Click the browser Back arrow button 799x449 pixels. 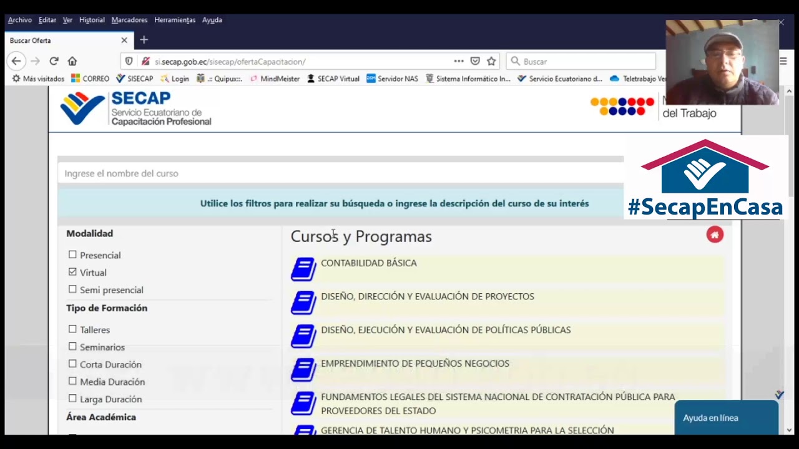16,61
